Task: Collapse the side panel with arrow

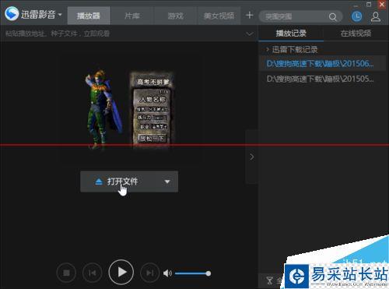Action: [x=251, y=157]
